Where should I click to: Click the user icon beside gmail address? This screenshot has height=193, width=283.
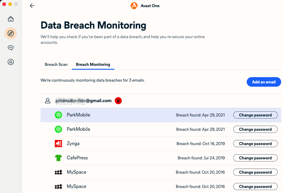tap(48, 101)
